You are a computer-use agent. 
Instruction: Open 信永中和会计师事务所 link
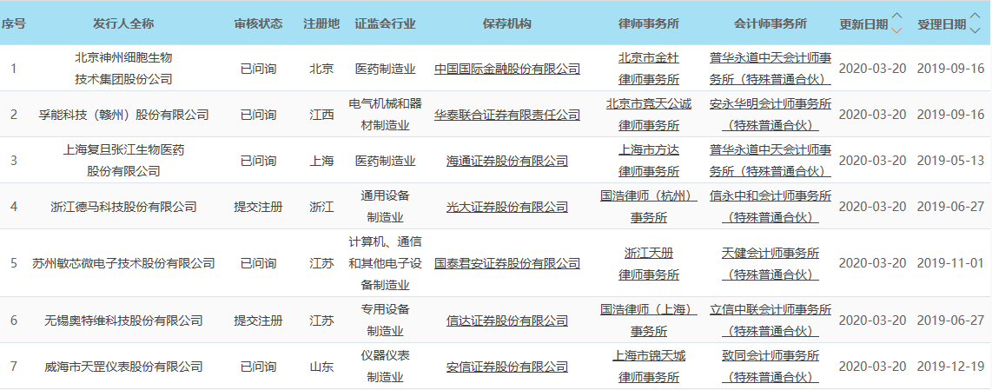[x=770, y=207]
